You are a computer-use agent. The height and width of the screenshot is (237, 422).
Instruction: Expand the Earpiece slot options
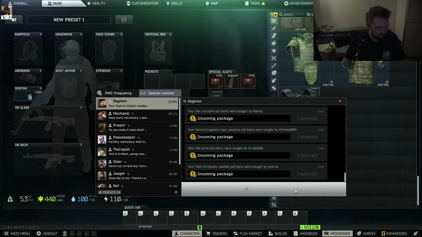tap(41, 34)
